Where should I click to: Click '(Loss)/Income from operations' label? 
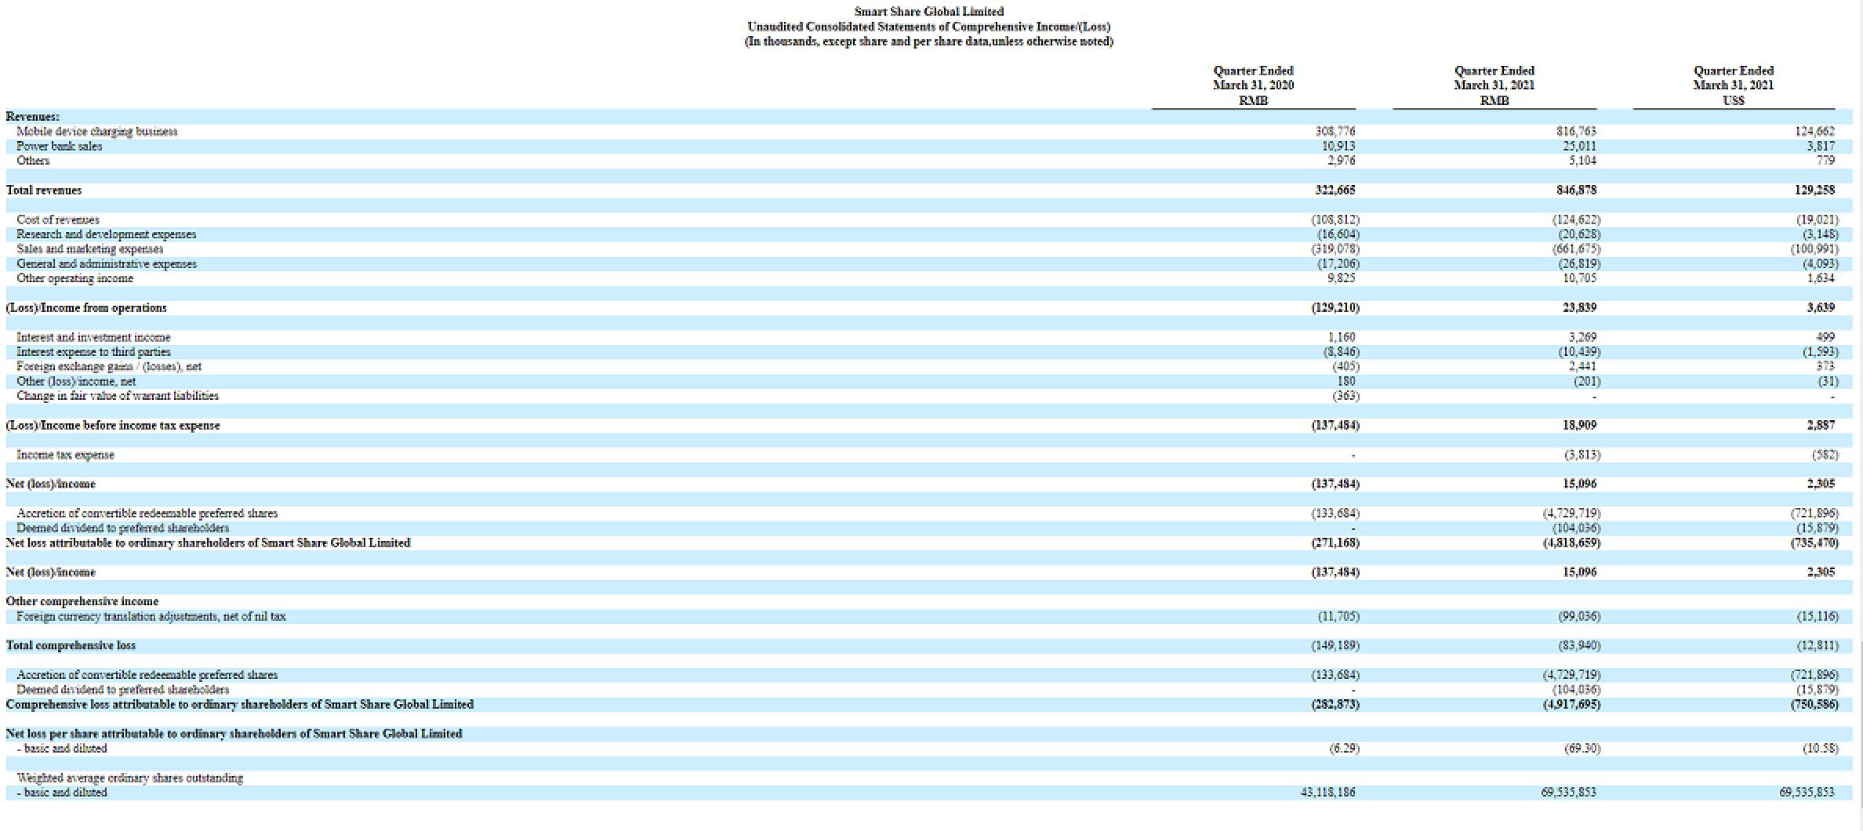(86, 307)
